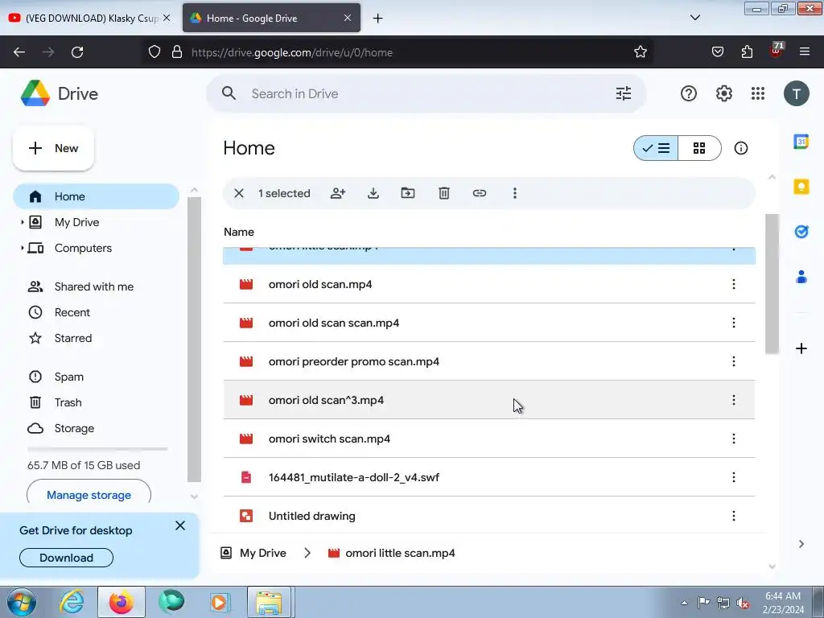The height and width of the screenshot is (618, 824).
Task: Click the Move to folder icon
Action: (408, 193)
